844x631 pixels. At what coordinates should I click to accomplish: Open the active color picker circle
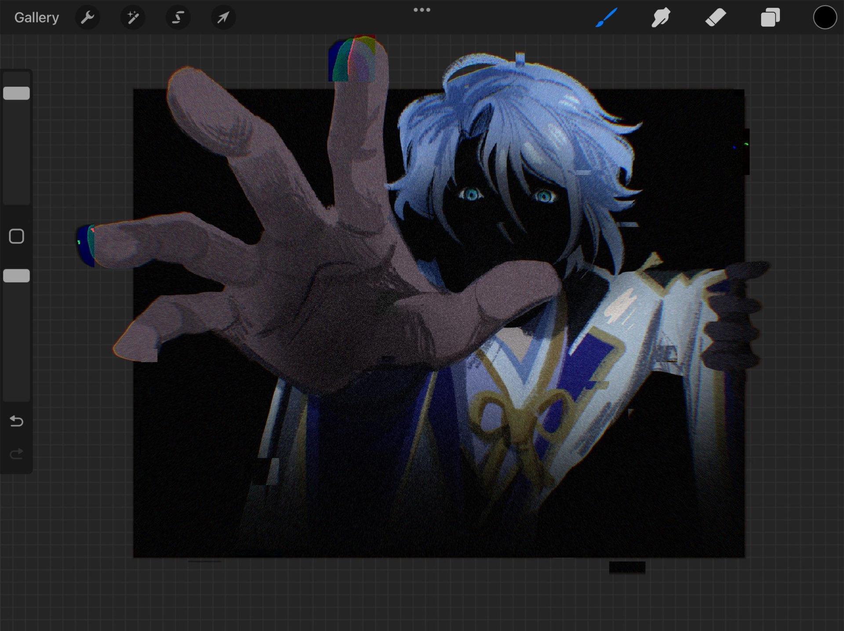tap(825, 18)
